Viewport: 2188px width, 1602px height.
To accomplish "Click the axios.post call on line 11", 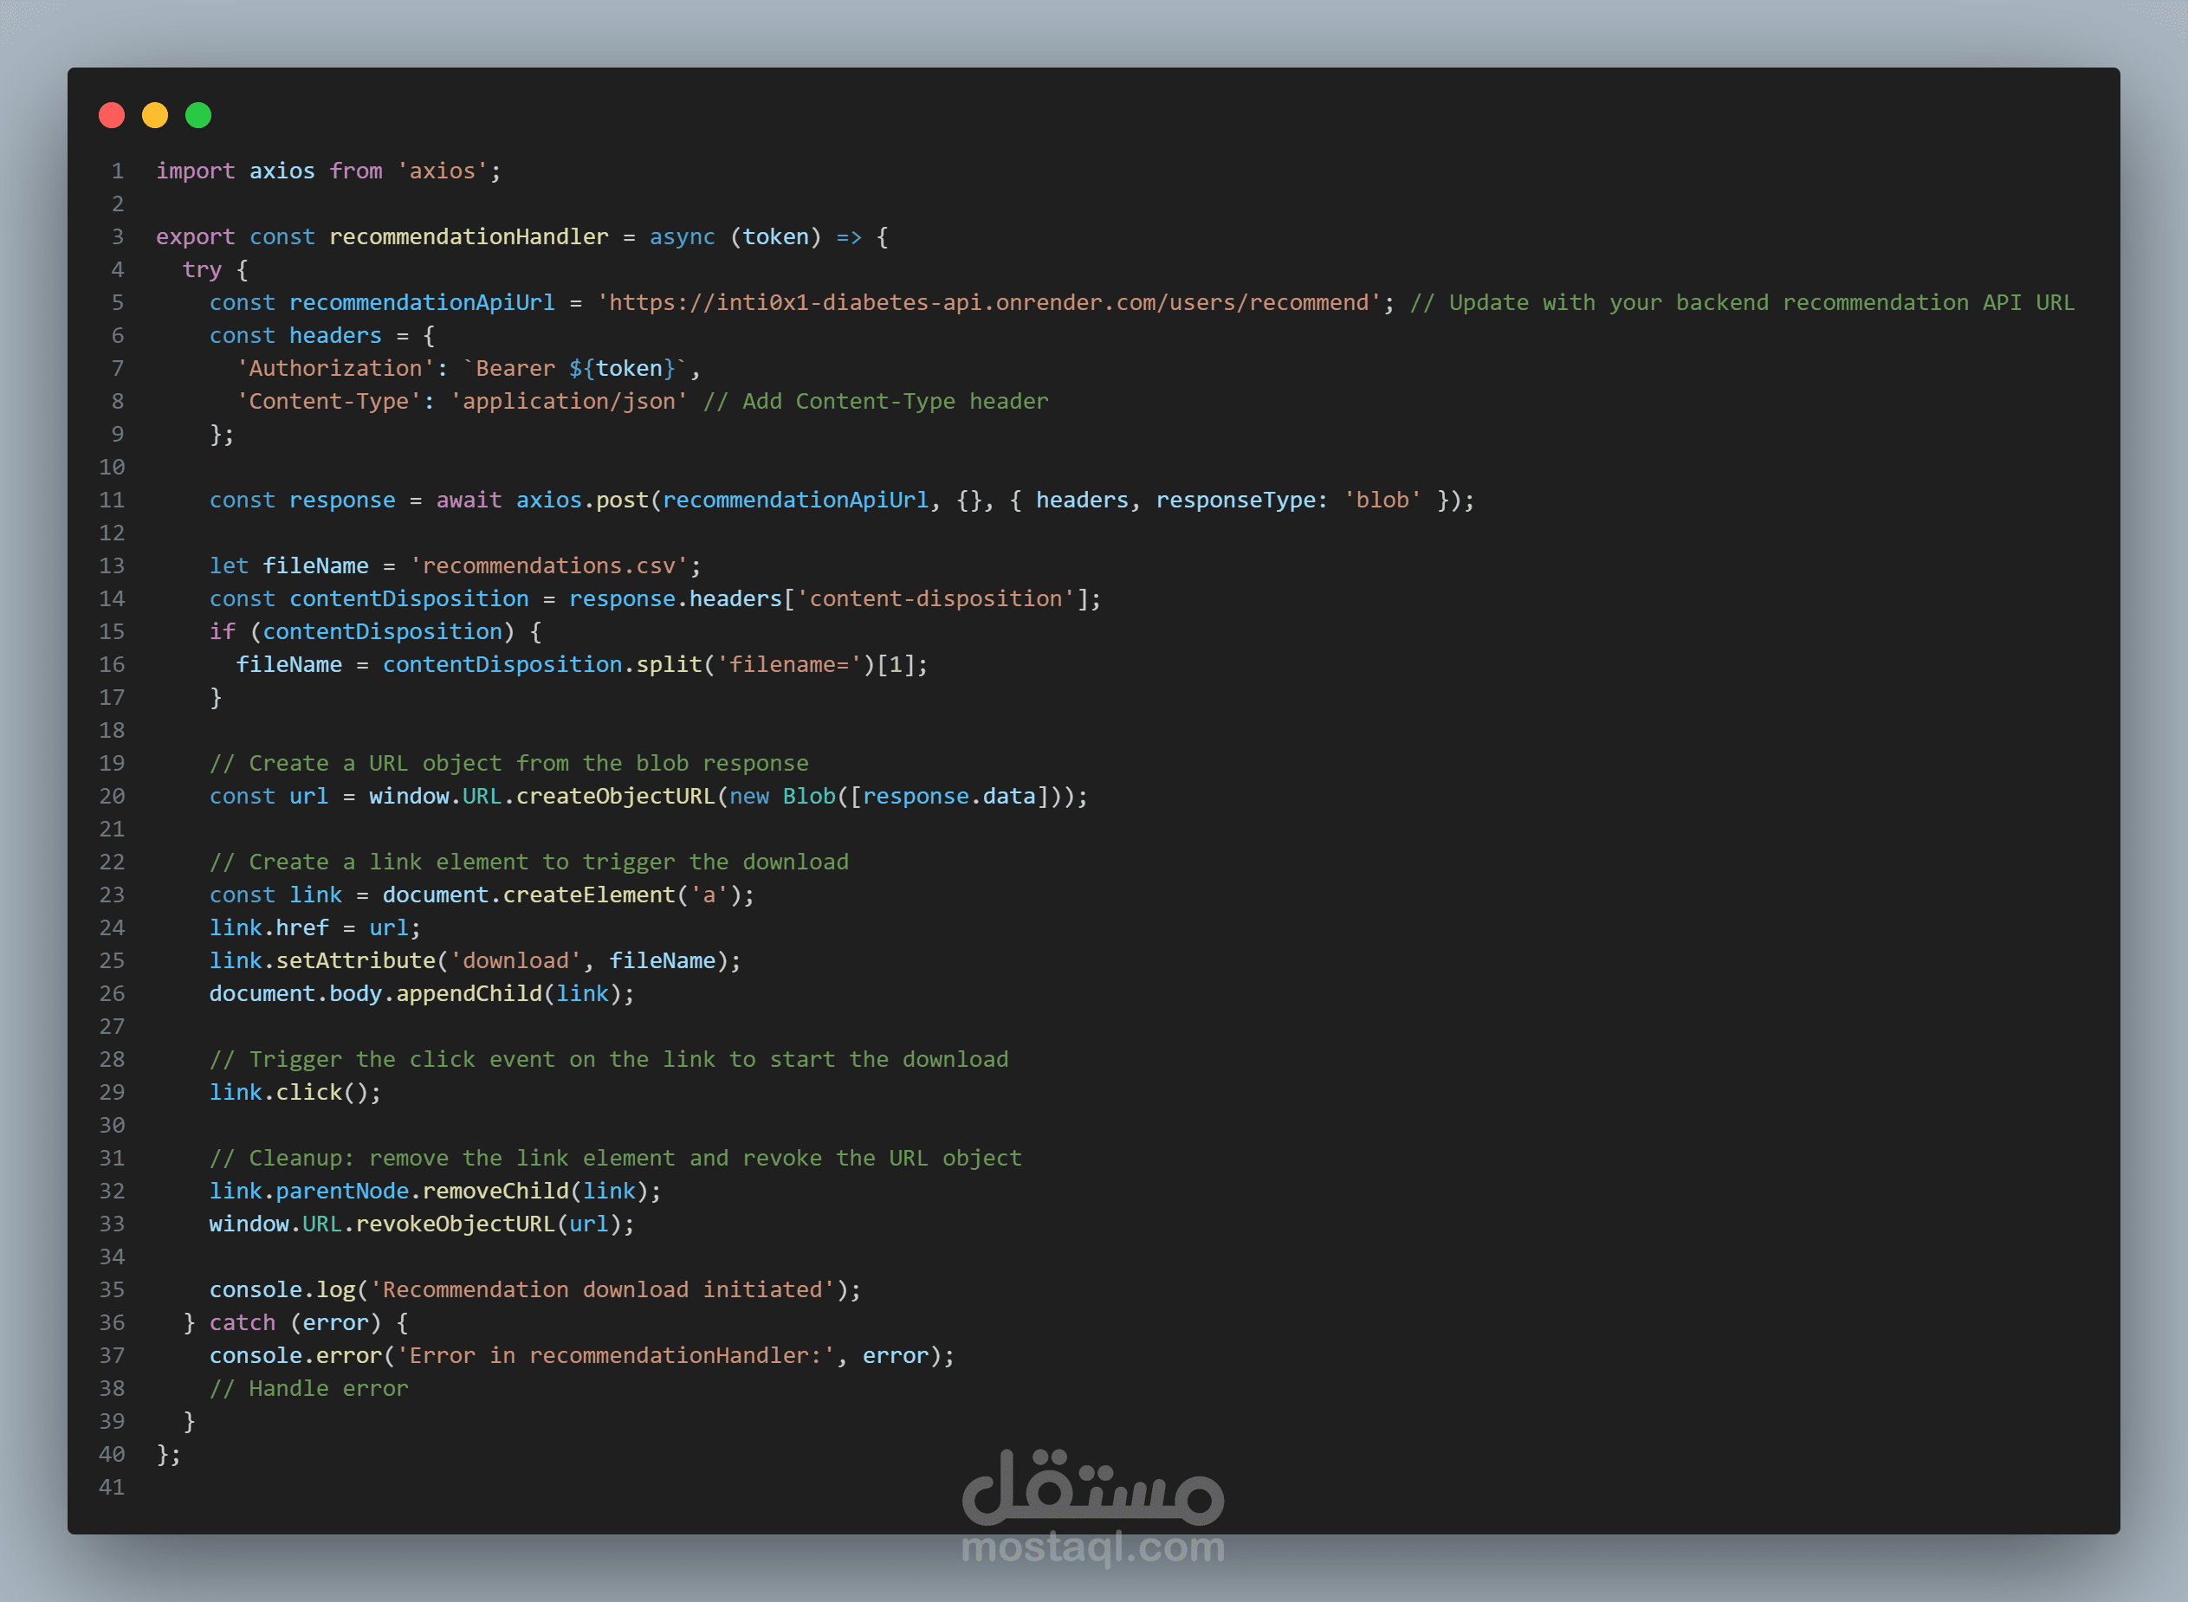I will pos(582,501).
